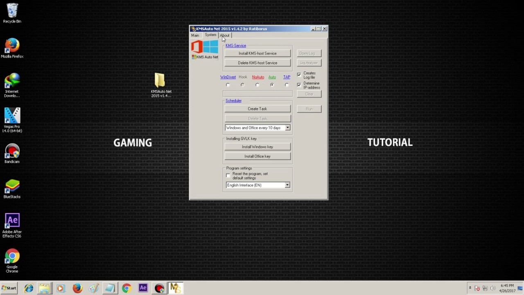Select the TAP radio button
The image size is (524, 295).
pos(287,85)
